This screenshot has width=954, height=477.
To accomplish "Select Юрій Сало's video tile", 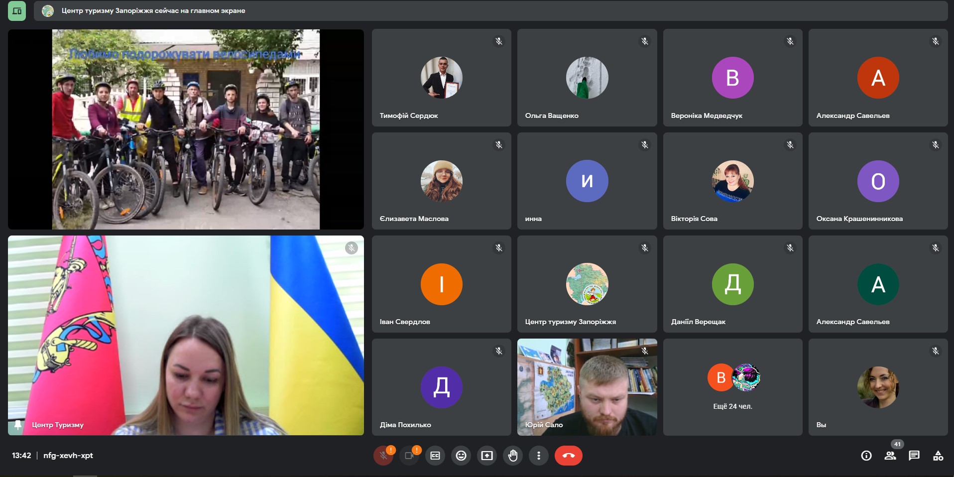I will coord(587,387).
